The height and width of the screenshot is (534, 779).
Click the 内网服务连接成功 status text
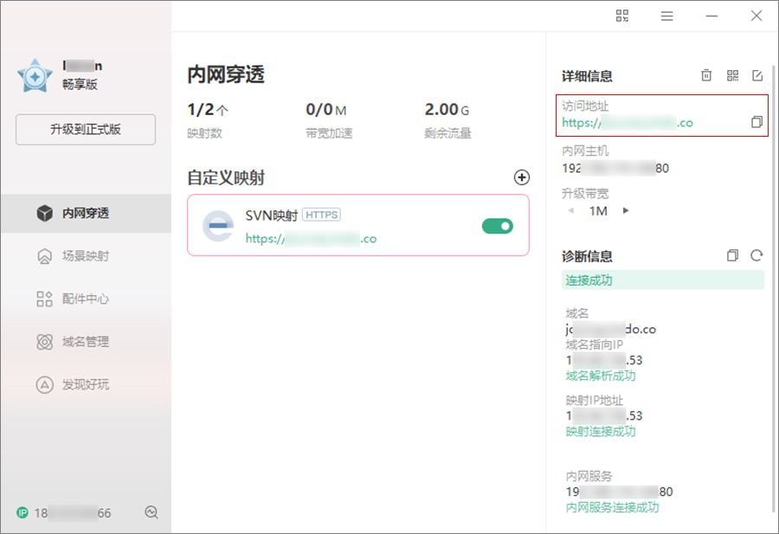click(612, 507)
